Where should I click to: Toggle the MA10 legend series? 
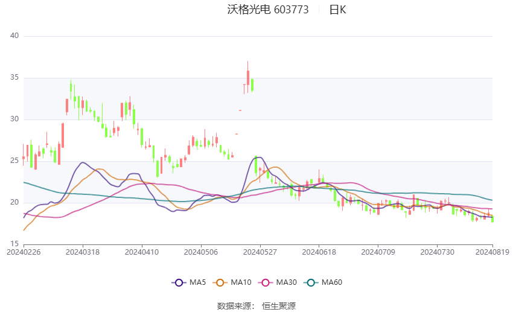[232, 282]
